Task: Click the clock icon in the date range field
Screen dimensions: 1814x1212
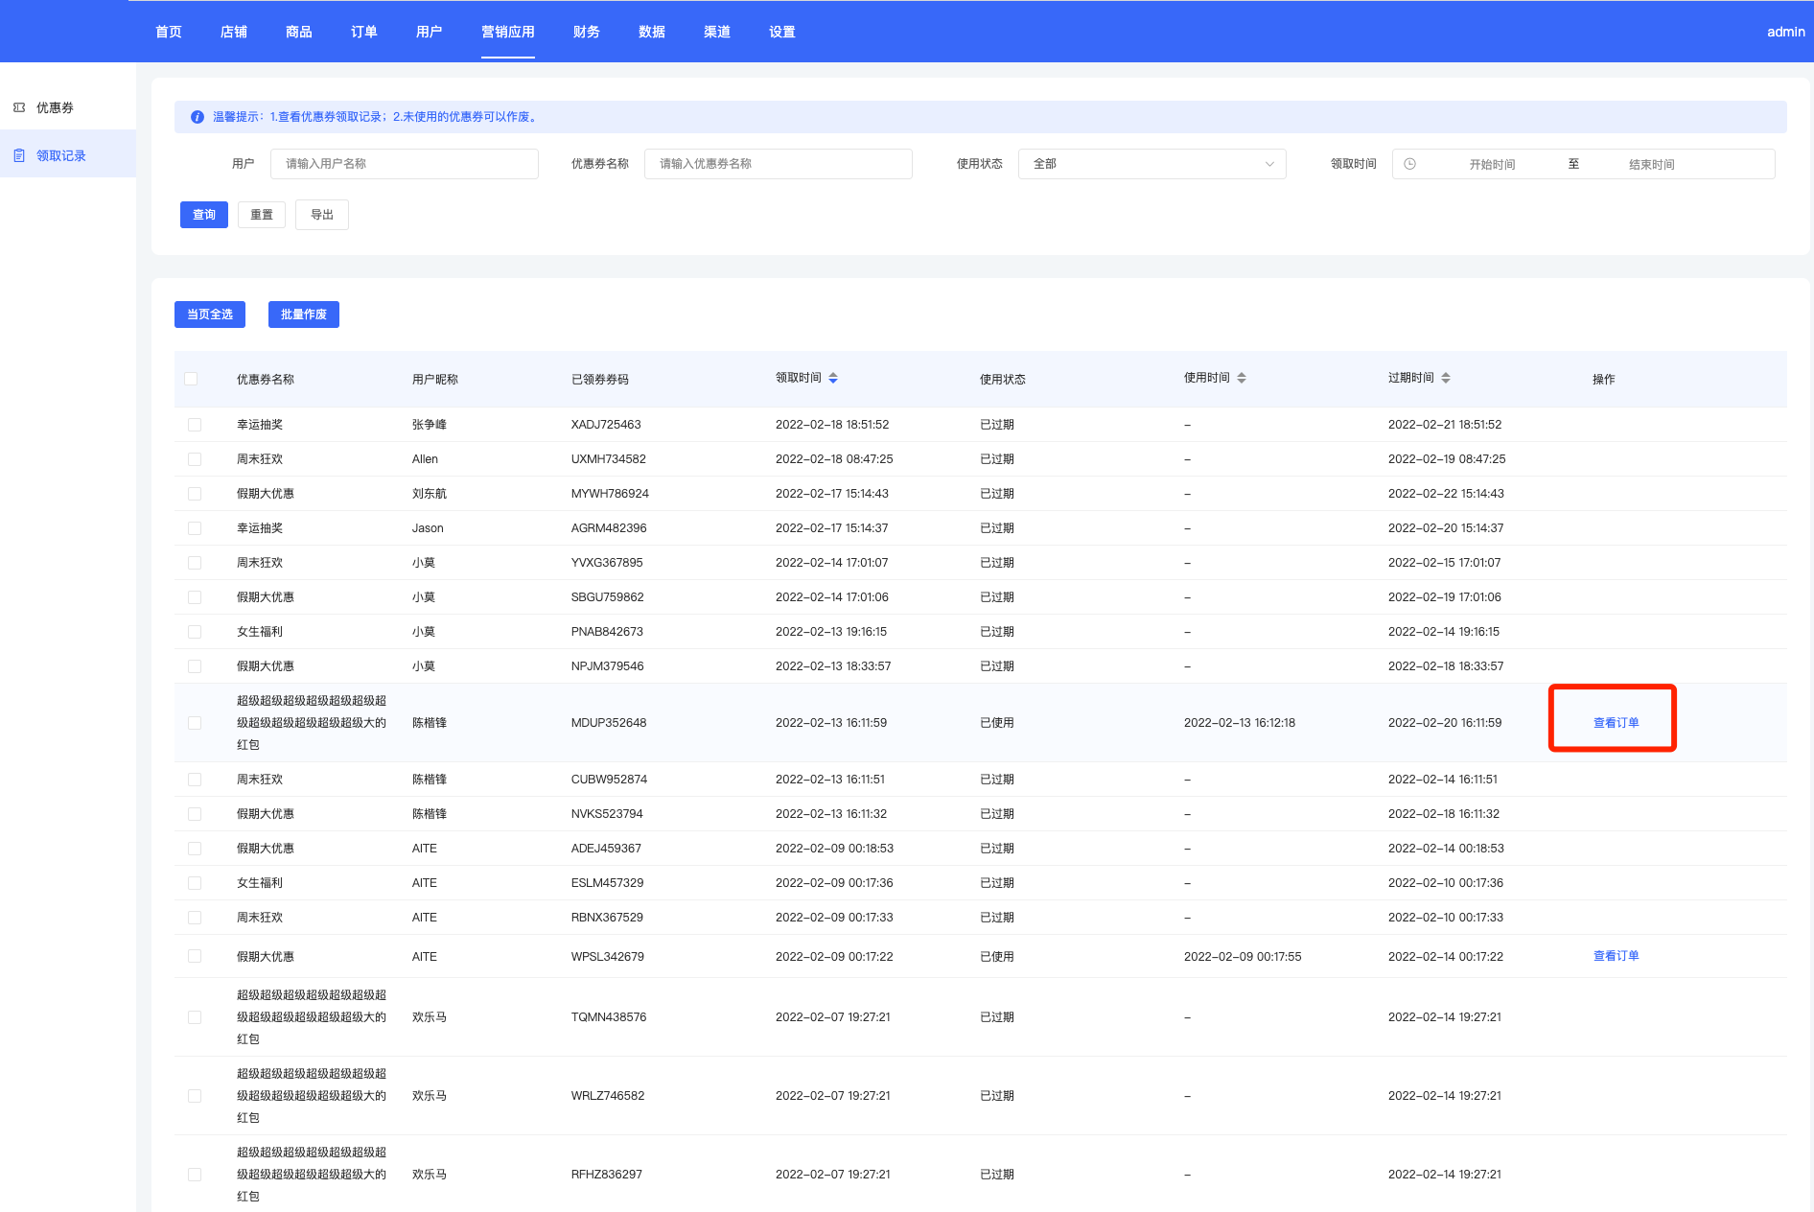Action: click(x=1409, y=164)
